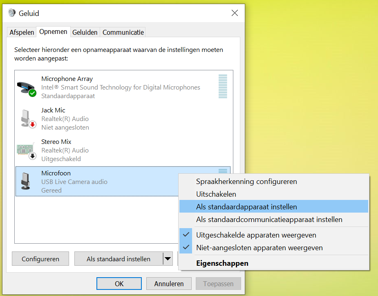
Task: Toggle Uitgeschakelde apparaten weergeven checkmark
Action: (x=186, y=235)
